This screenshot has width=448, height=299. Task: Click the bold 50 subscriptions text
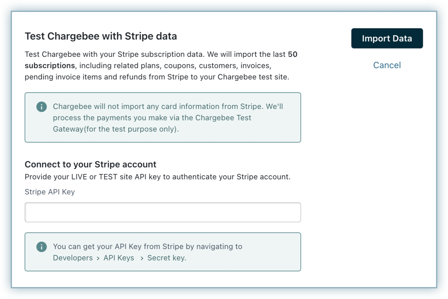(50, 65)
